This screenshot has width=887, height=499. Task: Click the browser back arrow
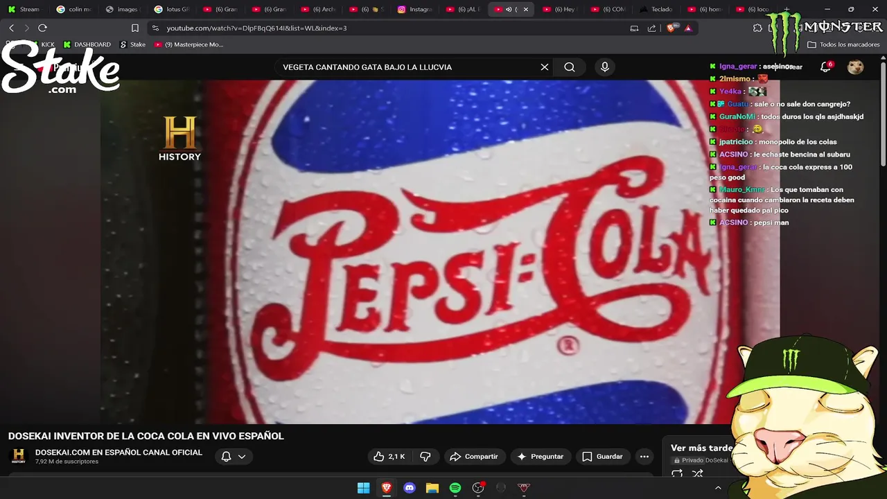[x=11, y=28]
